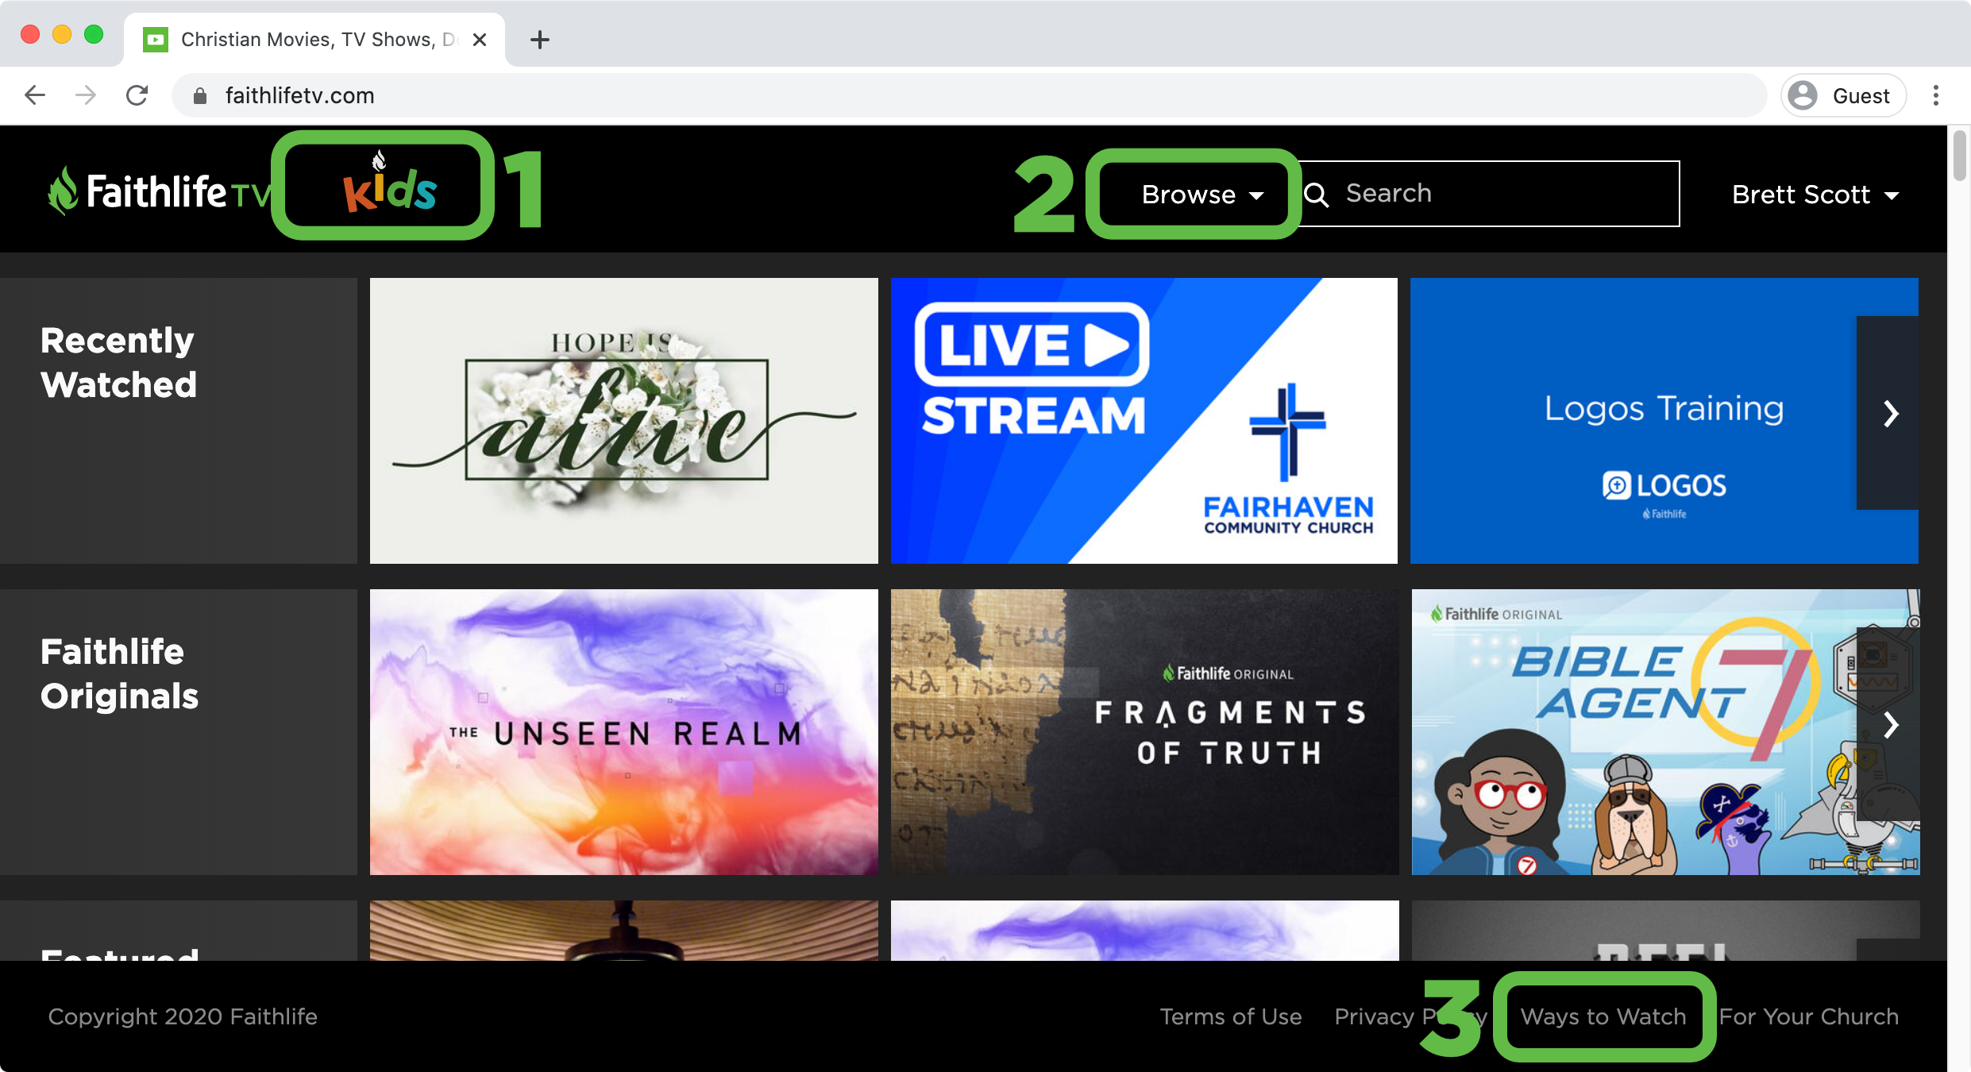Open the Guest profile button
1971x1072 pixels.
pyautogui.click(x=1843, y=95)
